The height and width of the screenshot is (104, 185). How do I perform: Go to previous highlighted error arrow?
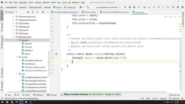point(175,17)
